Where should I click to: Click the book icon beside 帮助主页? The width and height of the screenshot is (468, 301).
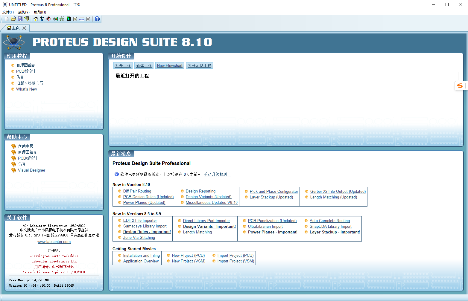tap(13, 146)
